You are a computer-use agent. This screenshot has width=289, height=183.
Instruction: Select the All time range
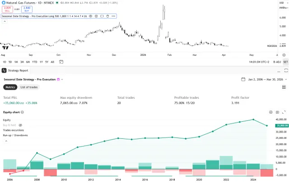[x=52, y=62]
